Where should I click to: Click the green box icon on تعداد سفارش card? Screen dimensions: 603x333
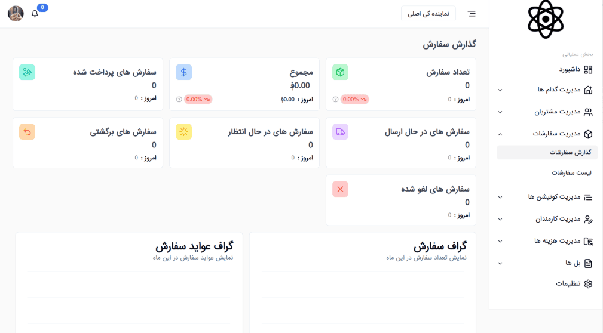tap(340, 72)
